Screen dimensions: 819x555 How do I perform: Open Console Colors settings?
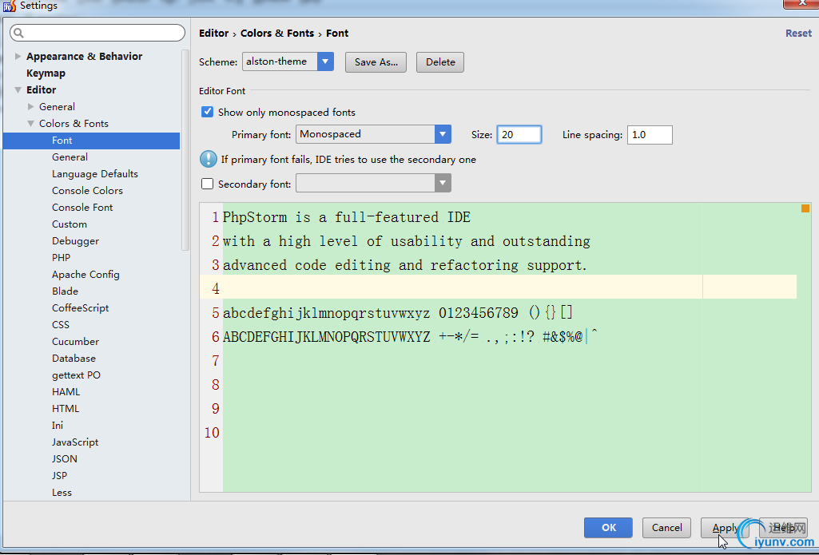tap(87, 191)
